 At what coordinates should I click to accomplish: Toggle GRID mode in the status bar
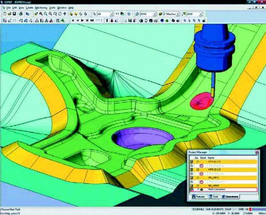tap(241, 209)
